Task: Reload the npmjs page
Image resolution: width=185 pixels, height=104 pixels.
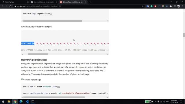Action: tap(10, 6)
